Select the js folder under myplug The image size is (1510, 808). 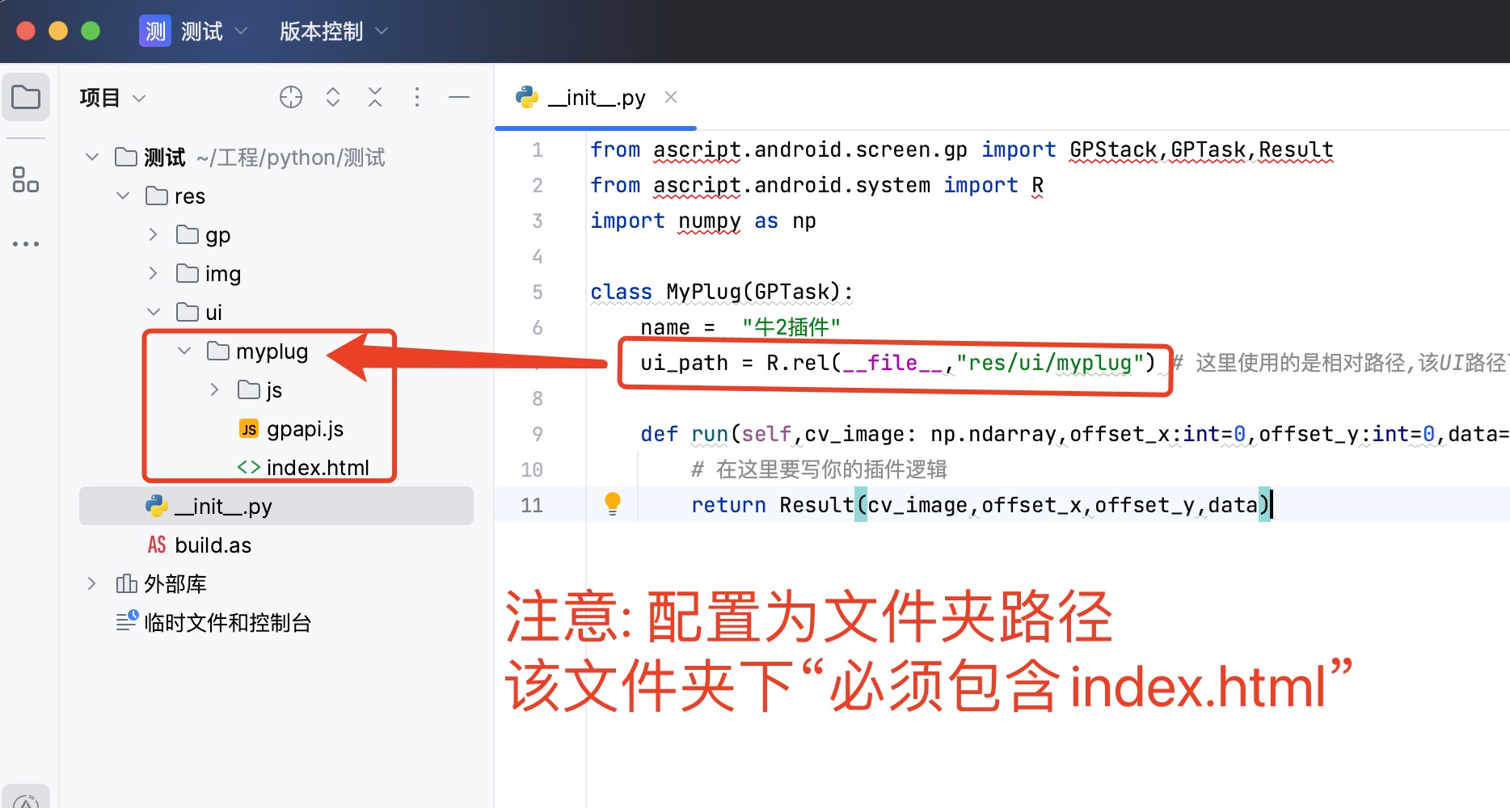pos(274,390)
